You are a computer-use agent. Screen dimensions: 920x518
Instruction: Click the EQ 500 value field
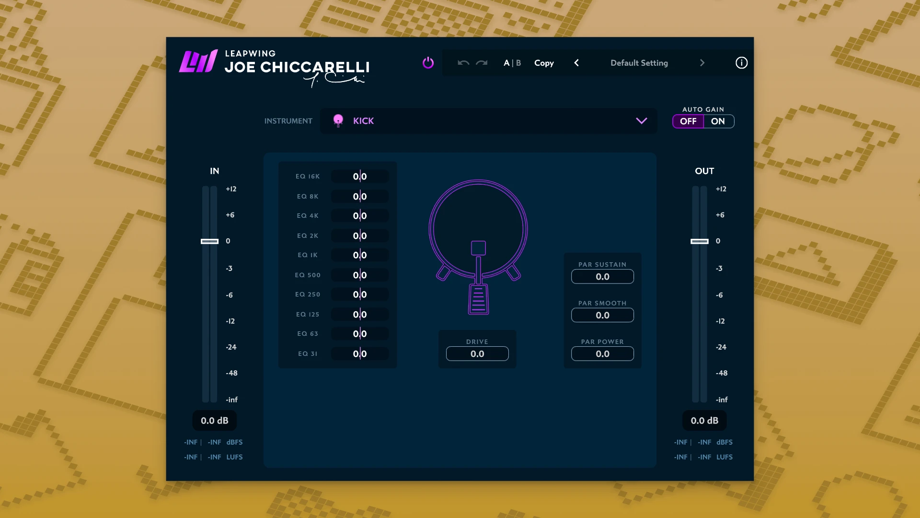coord(360,275)
